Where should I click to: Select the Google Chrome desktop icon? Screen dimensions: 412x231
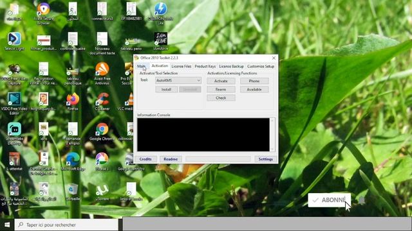102,132
